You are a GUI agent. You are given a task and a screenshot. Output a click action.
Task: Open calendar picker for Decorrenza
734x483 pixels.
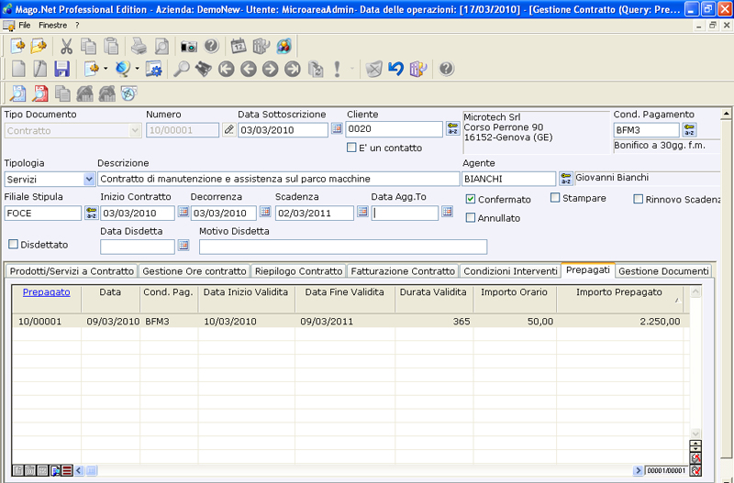point(265,212)
